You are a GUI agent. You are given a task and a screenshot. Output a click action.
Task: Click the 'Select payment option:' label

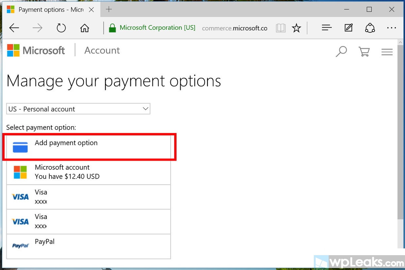coord(41,128)
